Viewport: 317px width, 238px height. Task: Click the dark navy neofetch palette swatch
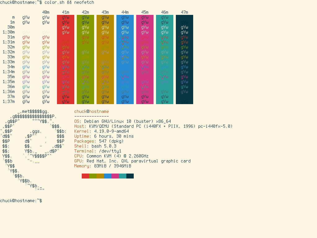[130, 176]
